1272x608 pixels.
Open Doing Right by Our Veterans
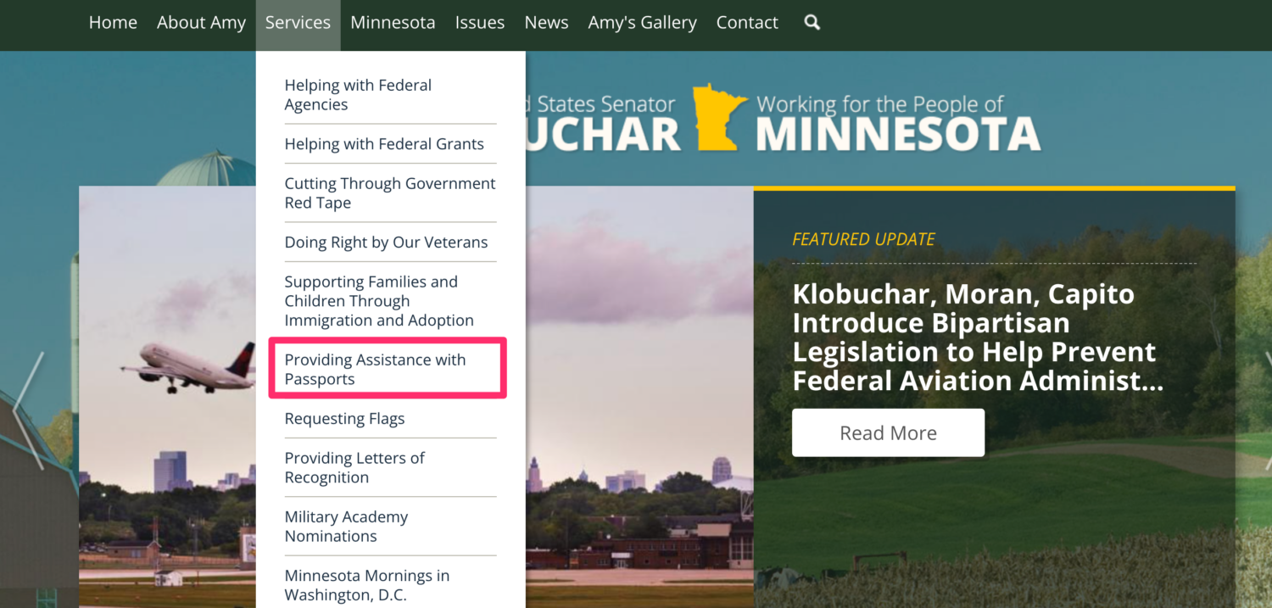(387, 242)
